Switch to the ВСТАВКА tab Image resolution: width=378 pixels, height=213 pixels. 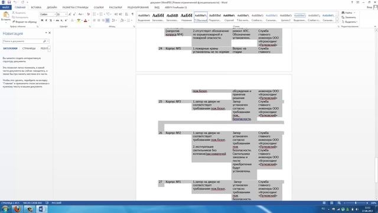[x=36, y=8]
